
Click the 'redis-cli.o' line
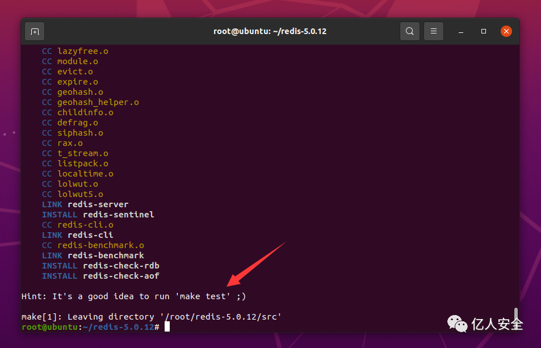78,225
